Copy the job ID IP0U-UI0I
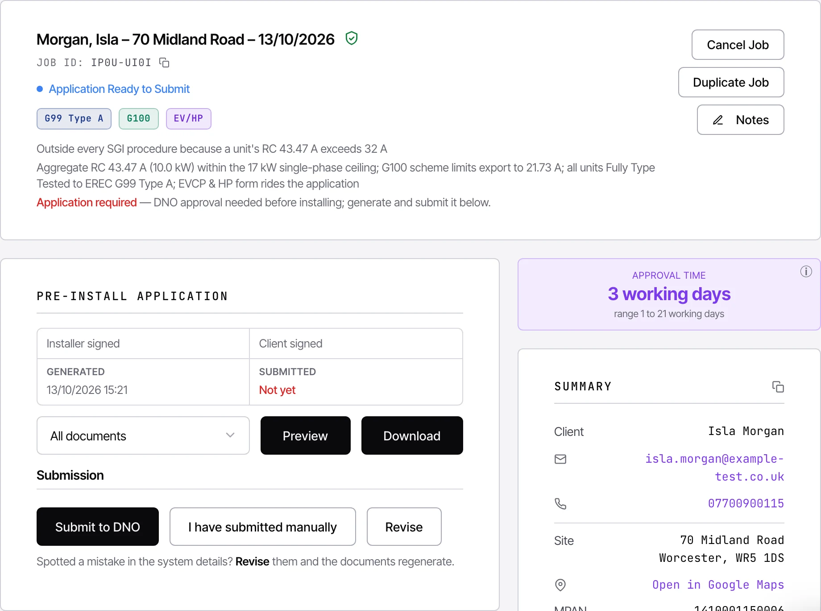821x611 pixels. tap(164, 63)
